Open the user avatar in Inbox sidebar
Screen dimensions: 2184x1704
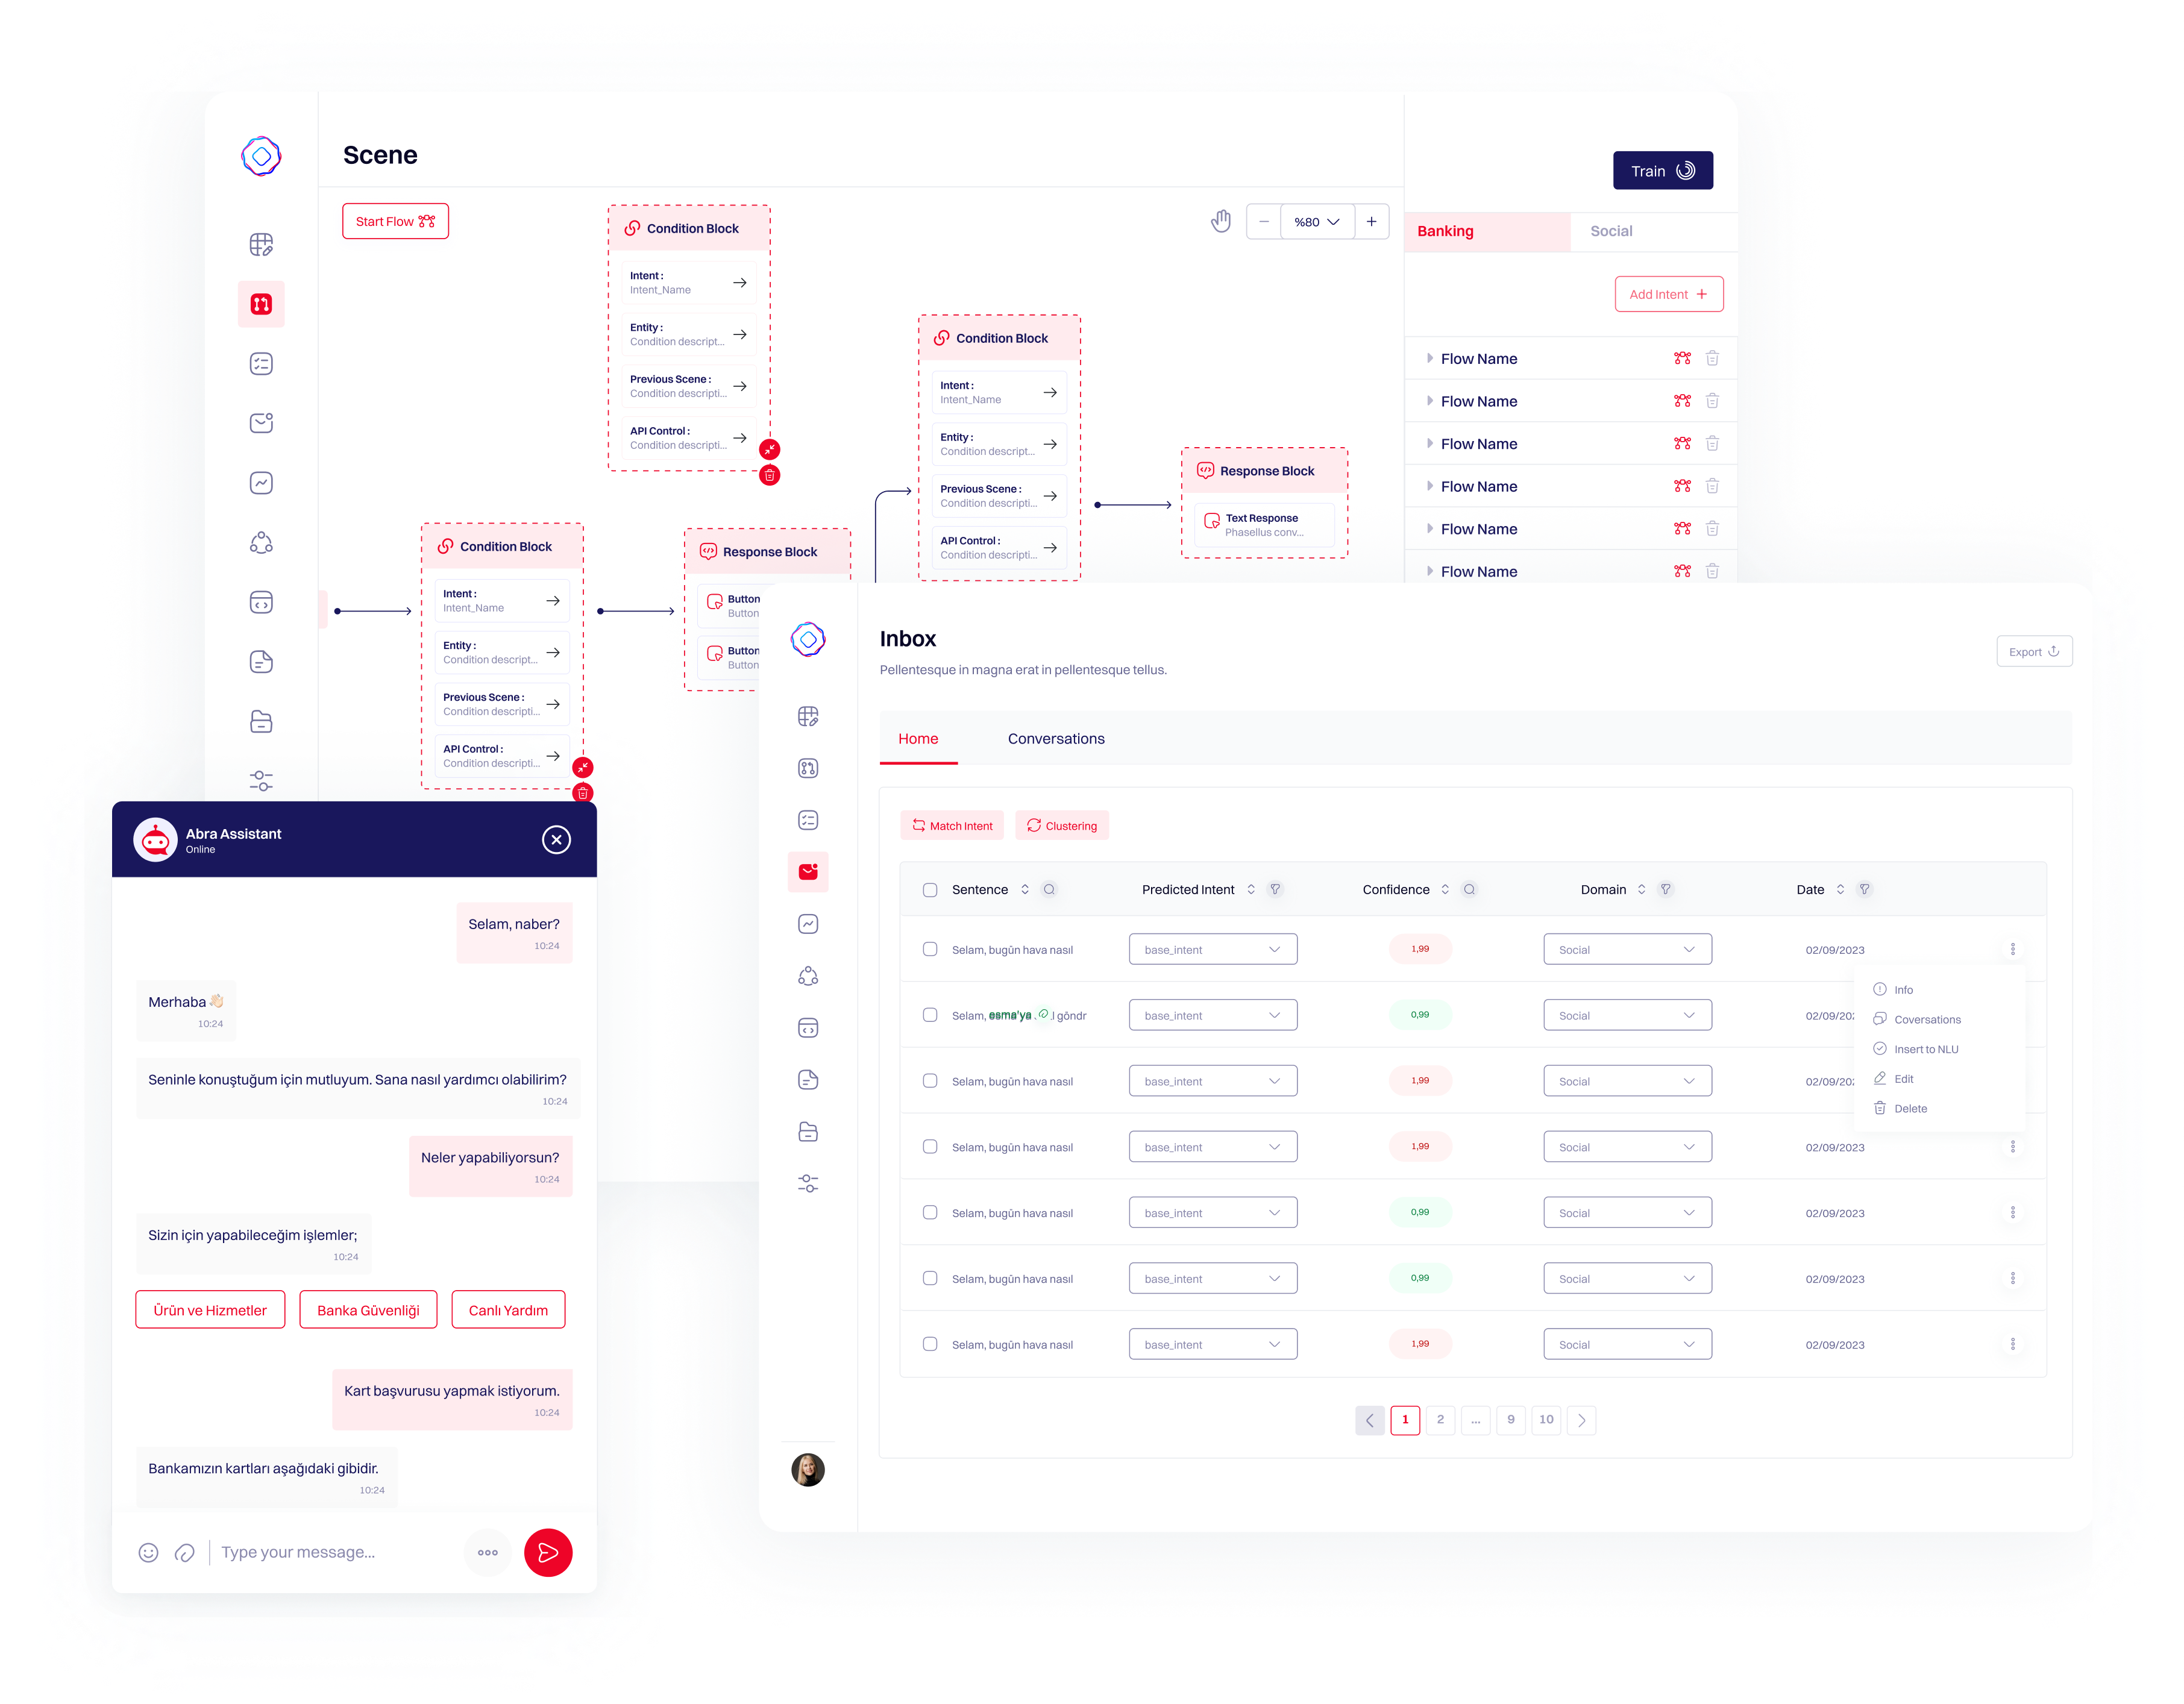point(808,1469)
